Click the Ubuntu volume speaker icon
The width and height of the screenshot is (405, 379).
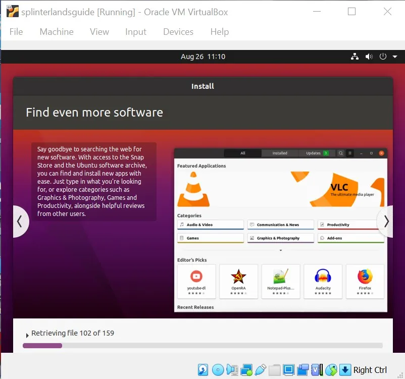[x=369, y=57]
